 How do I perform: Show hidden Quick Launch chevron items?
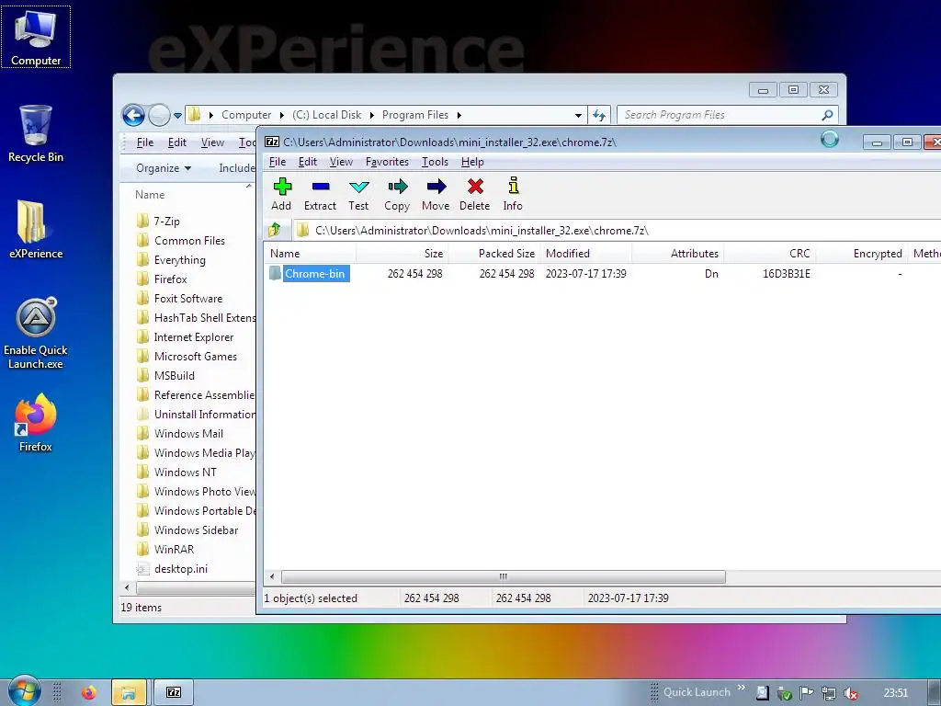[x=742, y=688]
